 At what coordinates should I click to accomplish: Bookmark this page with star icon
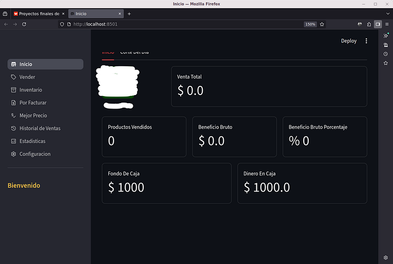point(322,24)
